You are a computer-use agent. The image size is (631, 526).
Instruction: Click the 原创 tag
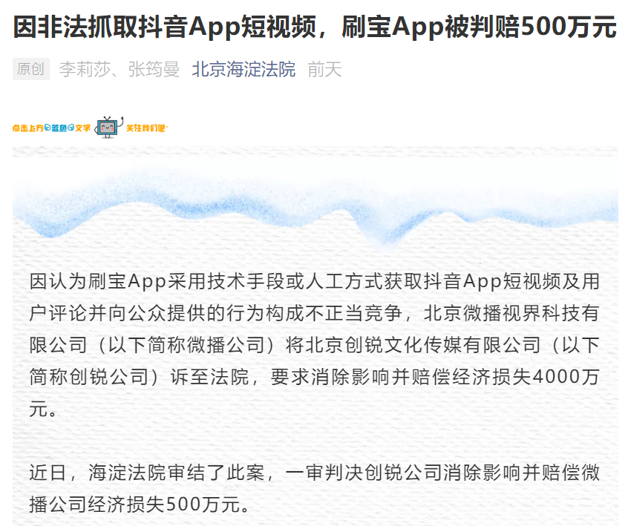coord(31,69)
